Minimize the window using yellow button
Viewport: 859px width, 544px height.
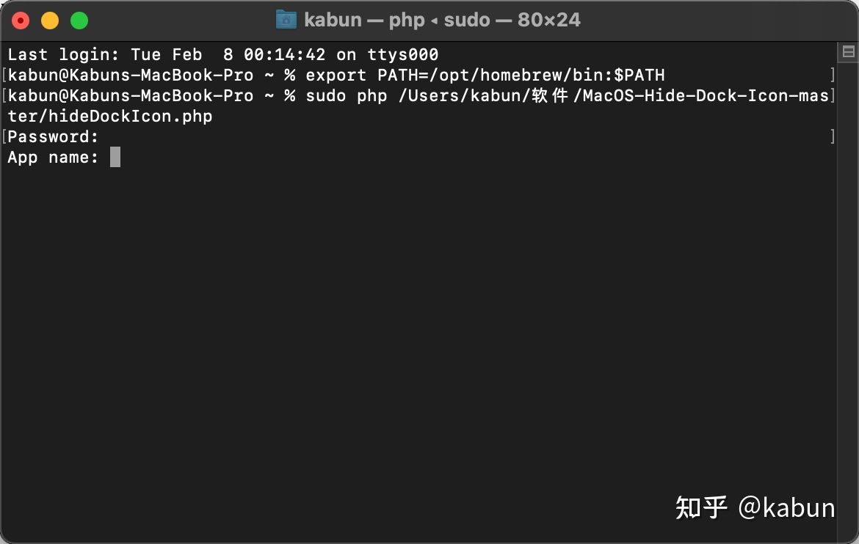(50, 21)
